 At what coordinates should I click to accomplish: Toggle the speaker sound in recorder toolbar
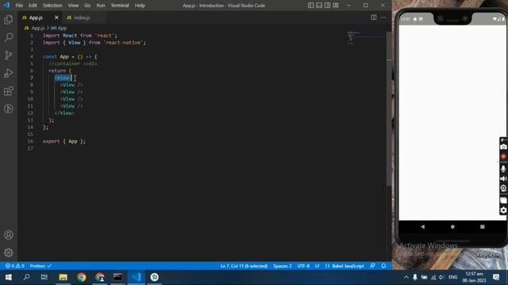503,179
